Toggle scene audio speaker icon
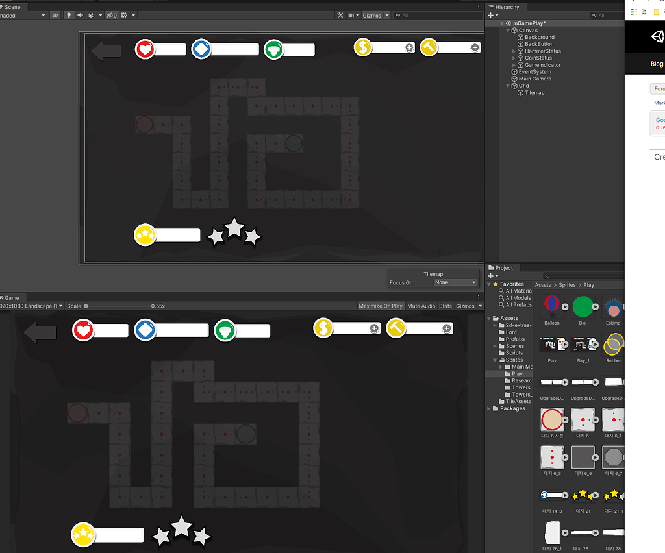 pyautogui.click(x=80, y=16)
